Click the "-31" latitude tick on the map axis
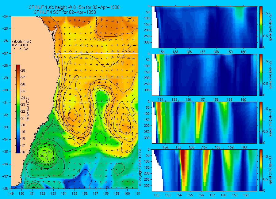Viewport: 276px width, 199px height. pyautogui.click(x=5, y=103)
